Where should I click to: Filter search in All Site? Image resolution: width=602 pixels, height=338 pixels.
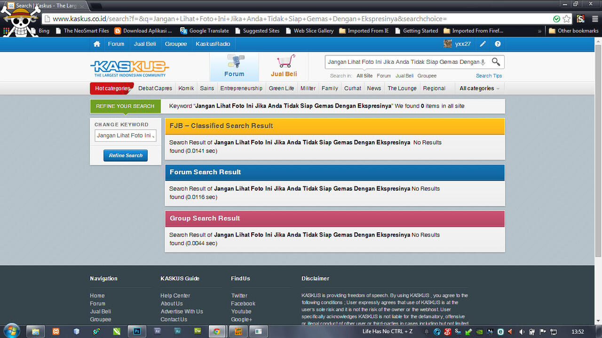coord(364,76)
